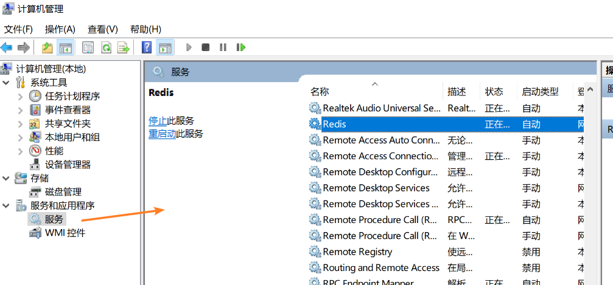Select 计算机管理(本地) root node
The image size is (613, 285).
[x=51, y=69]
